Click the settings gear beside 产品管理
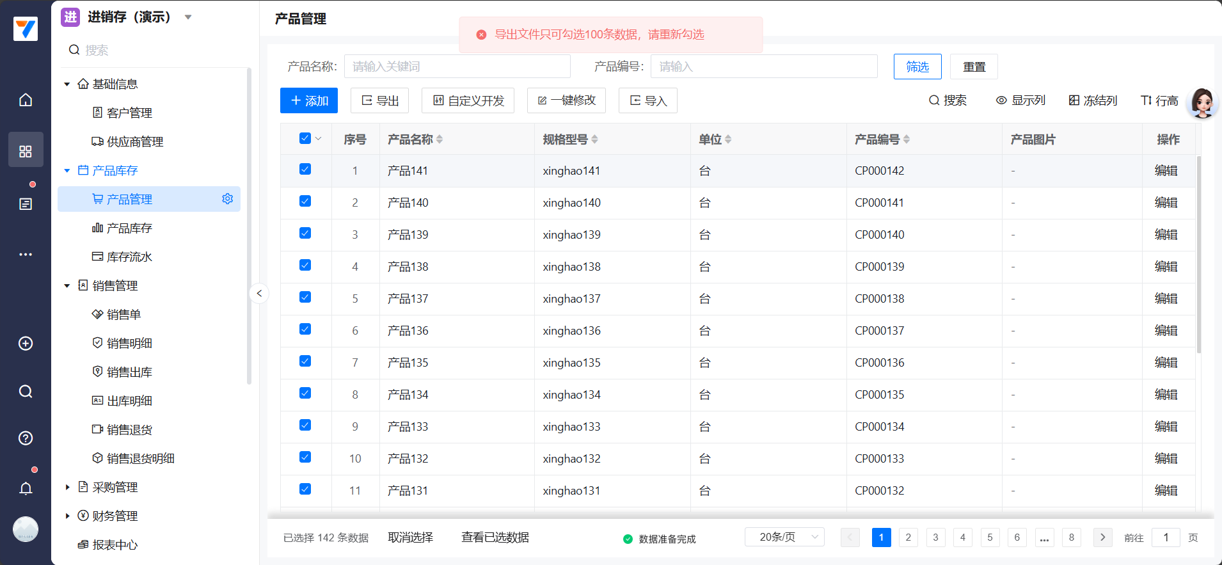Viewport: 1222px width, 565px height. click(x=227, y=199)
